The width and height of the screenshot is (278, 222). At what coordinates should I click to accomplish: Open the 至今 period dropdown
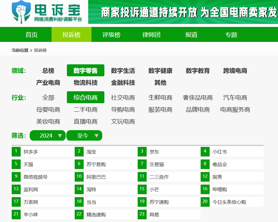[x=84, y=136]
